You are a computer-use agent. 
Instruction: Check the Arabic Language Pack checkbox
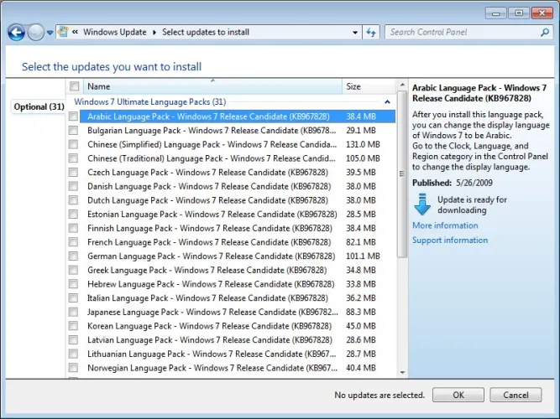[73, 116]
